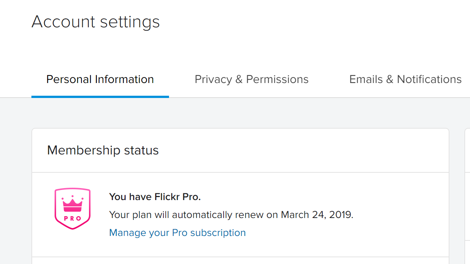The image size is (470, 264).
Task: Click the blue underline beneath the active tab
Action: point(100,96)
